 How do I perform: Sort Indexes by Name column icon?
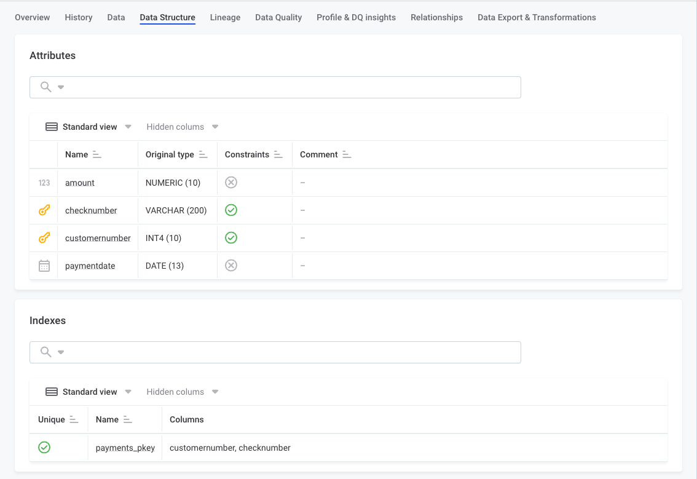pos(128,419)
